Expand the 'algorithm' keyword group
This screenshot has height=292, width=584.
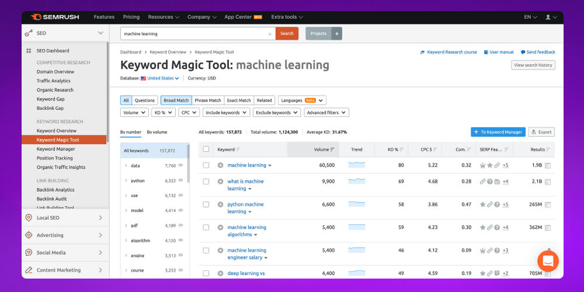[126, 241]
